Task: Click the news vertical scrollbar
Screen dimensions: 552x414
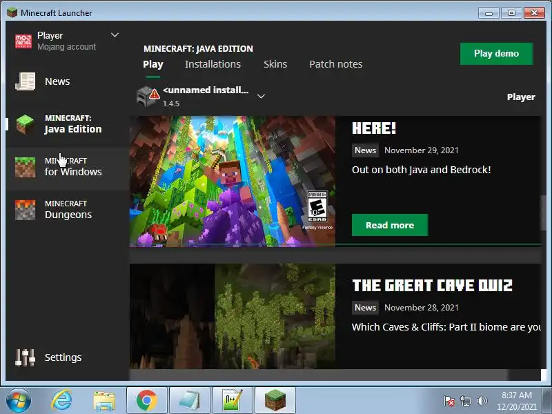Action: click(544, 213)
